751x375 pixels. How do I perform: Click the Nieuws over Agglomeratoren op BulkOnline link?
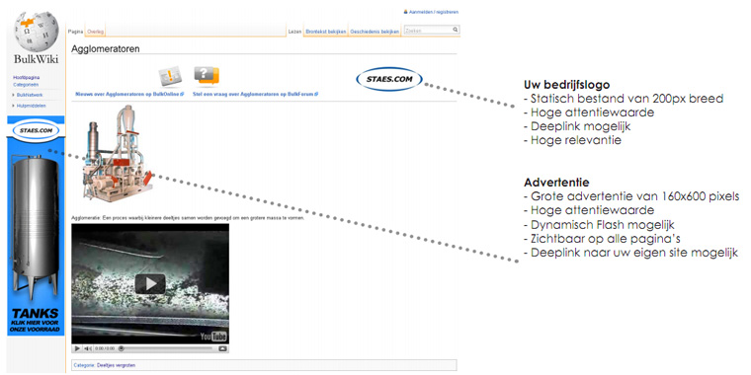pyautogui.click(x=129, y=94)
